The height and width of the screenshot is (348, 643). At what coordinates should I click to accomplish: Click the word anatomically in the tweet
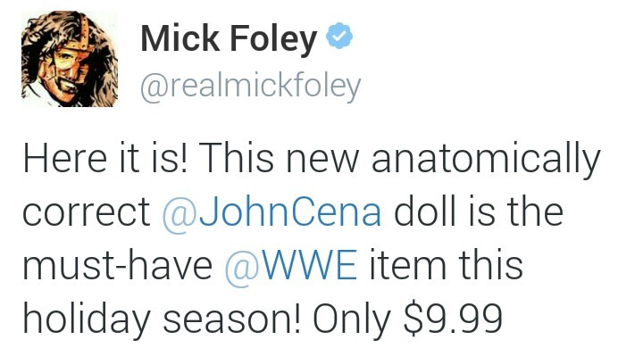tap(486, 160)
